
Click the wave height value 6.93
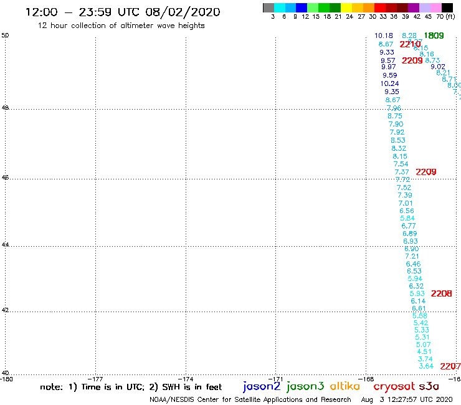click(411, 241)
